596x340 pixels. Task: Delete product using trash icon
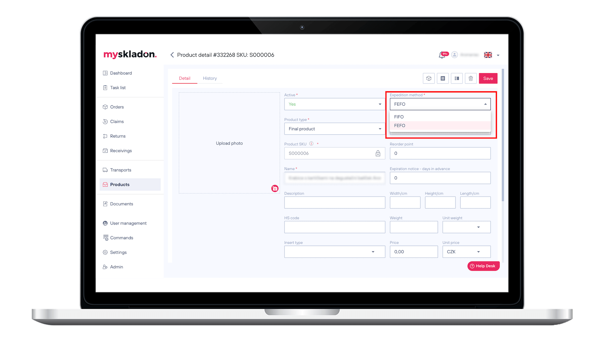tap(471, 78)
